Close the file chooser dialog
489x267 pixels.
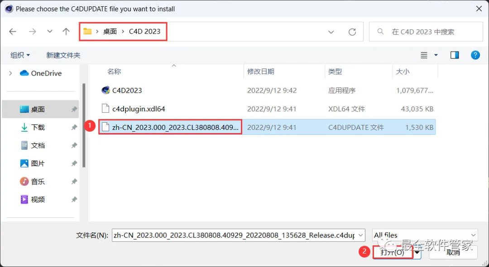(479, 9)
